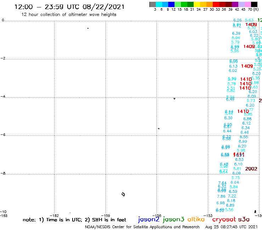
Task: Click the '6.02' wave height value
Action: [x=233, y=70]
